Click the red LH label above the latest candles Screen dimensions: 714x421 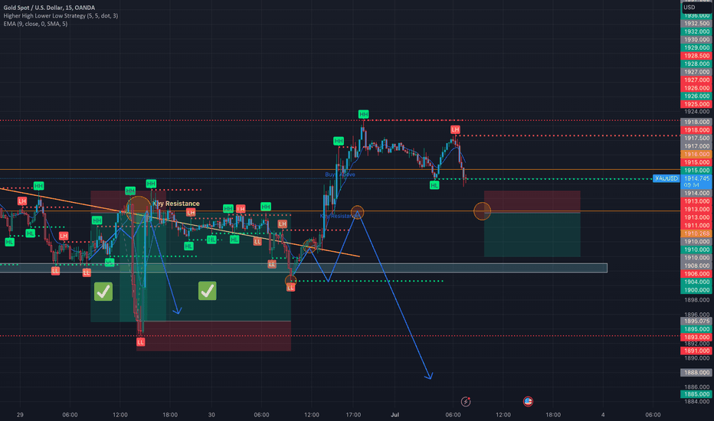[455, 129]
